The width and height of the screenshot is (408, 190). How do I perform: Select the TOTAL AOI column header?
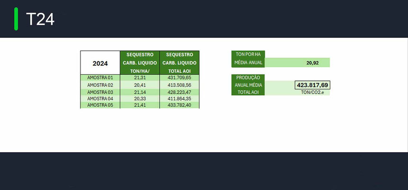[179, 70]
